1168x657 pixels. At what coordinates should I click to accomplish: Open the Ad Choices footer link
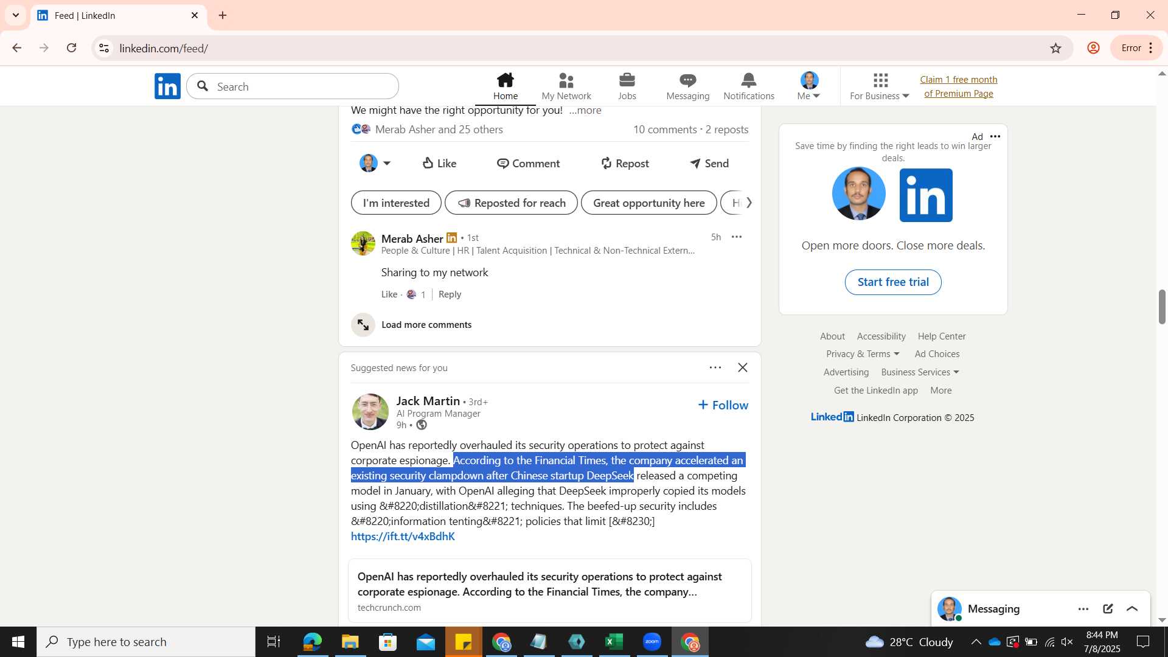pos(937,354)
